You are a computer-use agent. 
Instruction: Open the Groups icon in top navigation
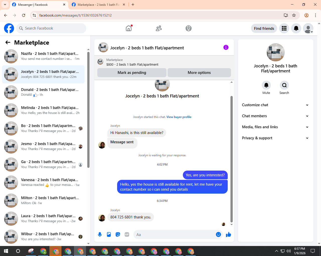click(189, 28)
